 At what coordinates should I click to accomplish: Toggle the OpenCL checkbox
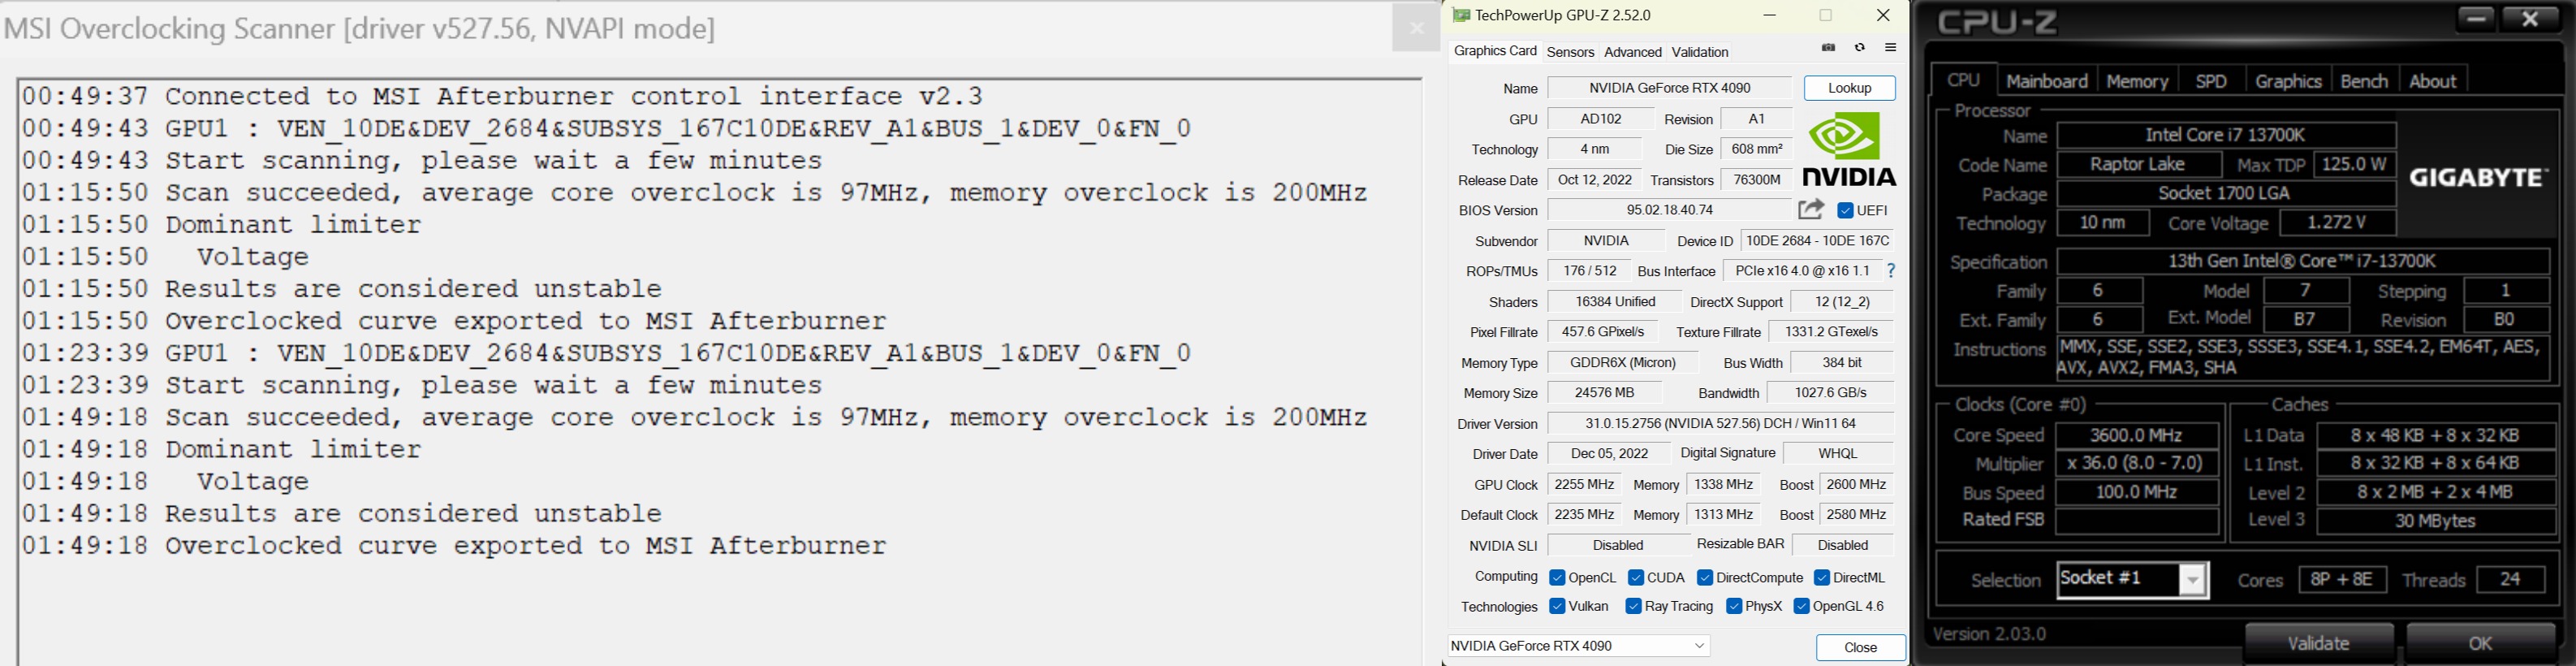click(1556, 578)
